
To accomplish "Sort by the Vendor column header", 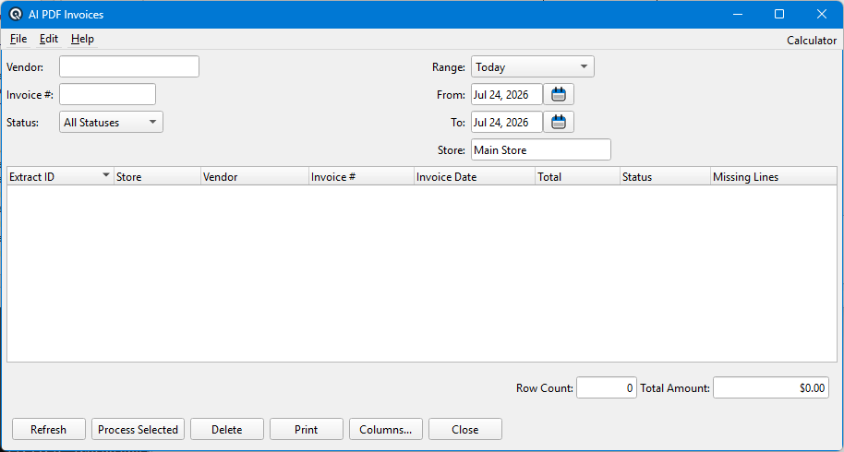I will pos(255,176).
